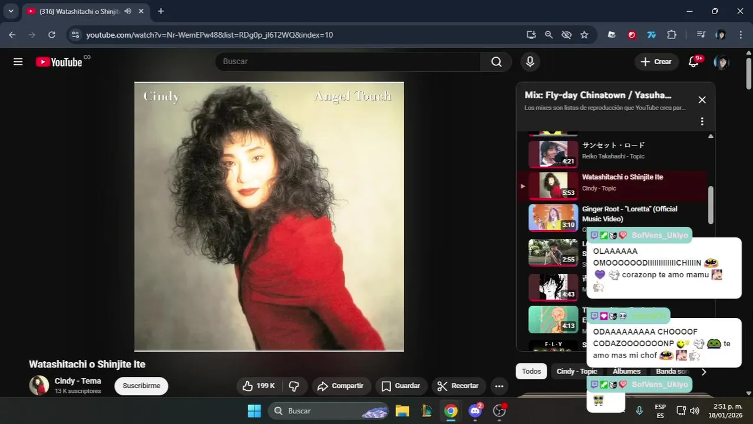Click the crossed-out eye icon in address bar
This screenshot has width=753, height=424.
[566, 35]
